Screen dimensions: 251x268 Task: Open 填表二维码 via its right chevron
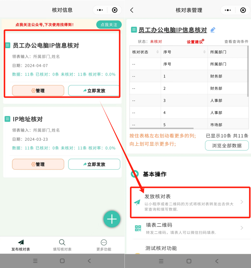pos(242,228)
